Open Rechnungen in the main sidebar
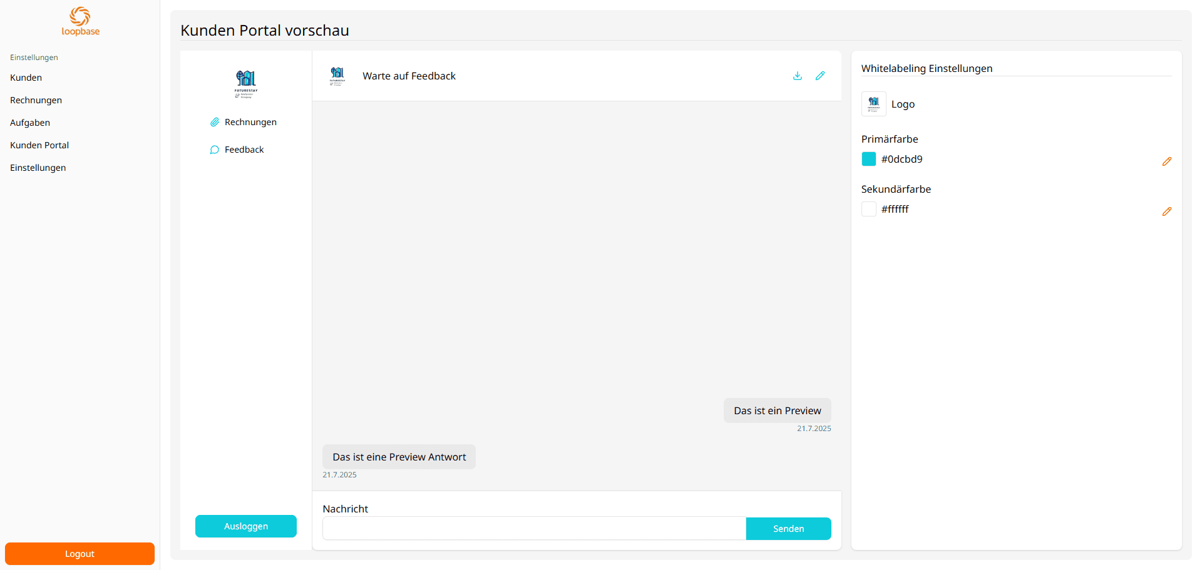 [x=36, y=100]
